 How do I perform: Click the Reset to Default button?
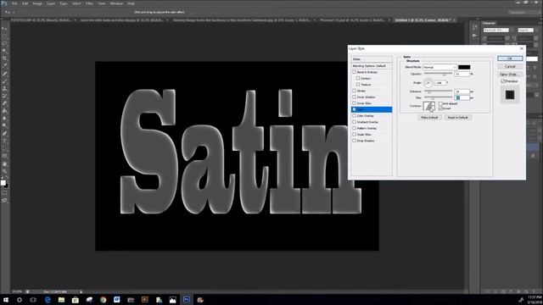click(x=457, y=118)
